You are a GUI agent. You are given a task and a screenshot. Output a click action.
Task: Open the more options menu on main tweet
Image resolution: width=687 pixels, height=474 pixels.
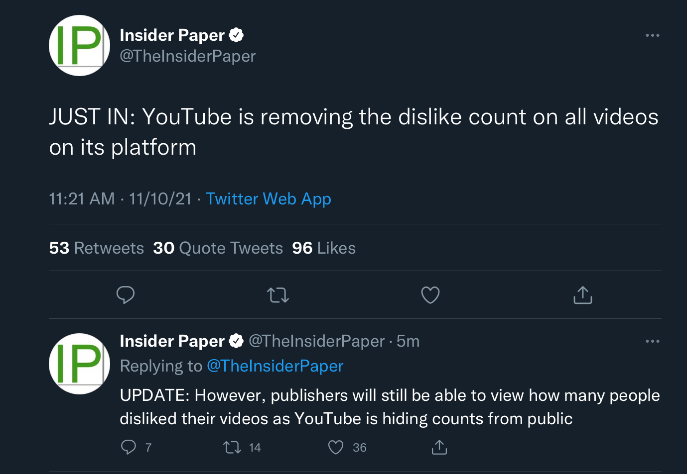pos(653,35)
